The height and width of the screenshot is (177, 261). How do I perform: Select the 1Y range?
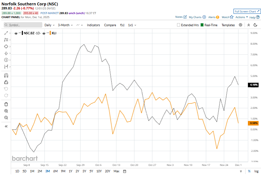[x=71, y=171]
